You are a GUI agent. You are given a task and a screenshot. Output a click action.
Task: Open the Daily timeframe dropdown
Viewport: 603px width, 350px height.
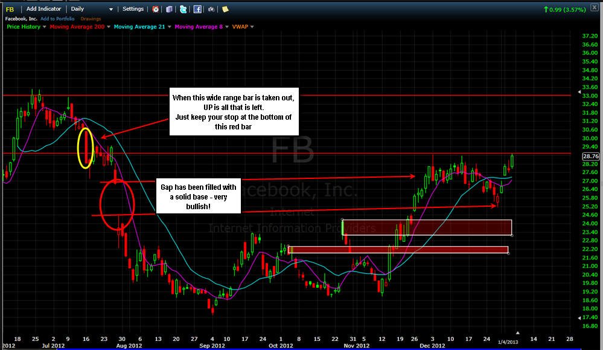tap(92, 9)
